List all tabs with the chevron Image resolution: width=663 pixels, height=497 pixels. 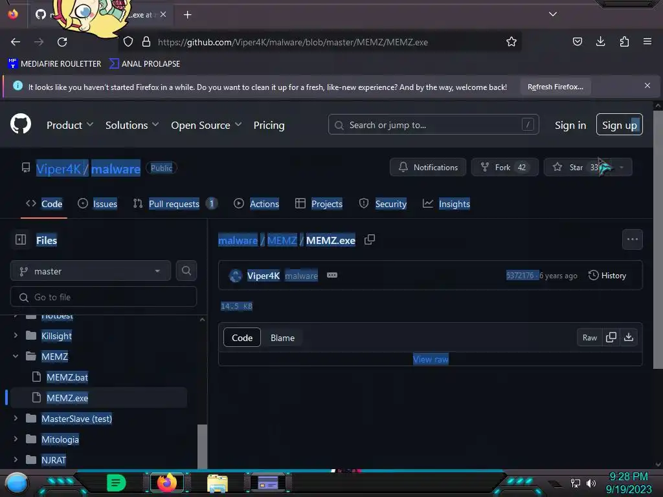click(x=553, y=14)
